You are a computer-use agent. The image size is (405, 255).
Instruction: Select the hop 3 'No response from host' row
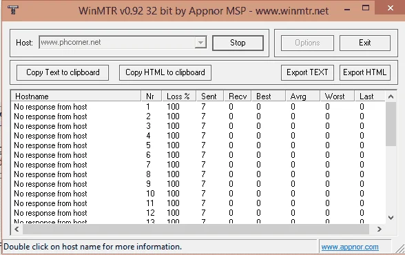pyautogui.click(x=198, y=126)
